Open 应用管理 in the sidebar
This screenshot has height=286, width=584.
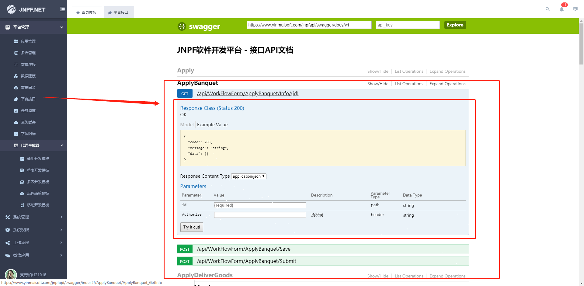pyautogui.click(x=28, y=41)
